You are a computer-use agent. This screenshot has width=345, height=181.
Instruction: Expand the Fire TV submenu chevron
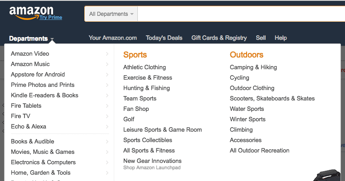click(107, 116)
